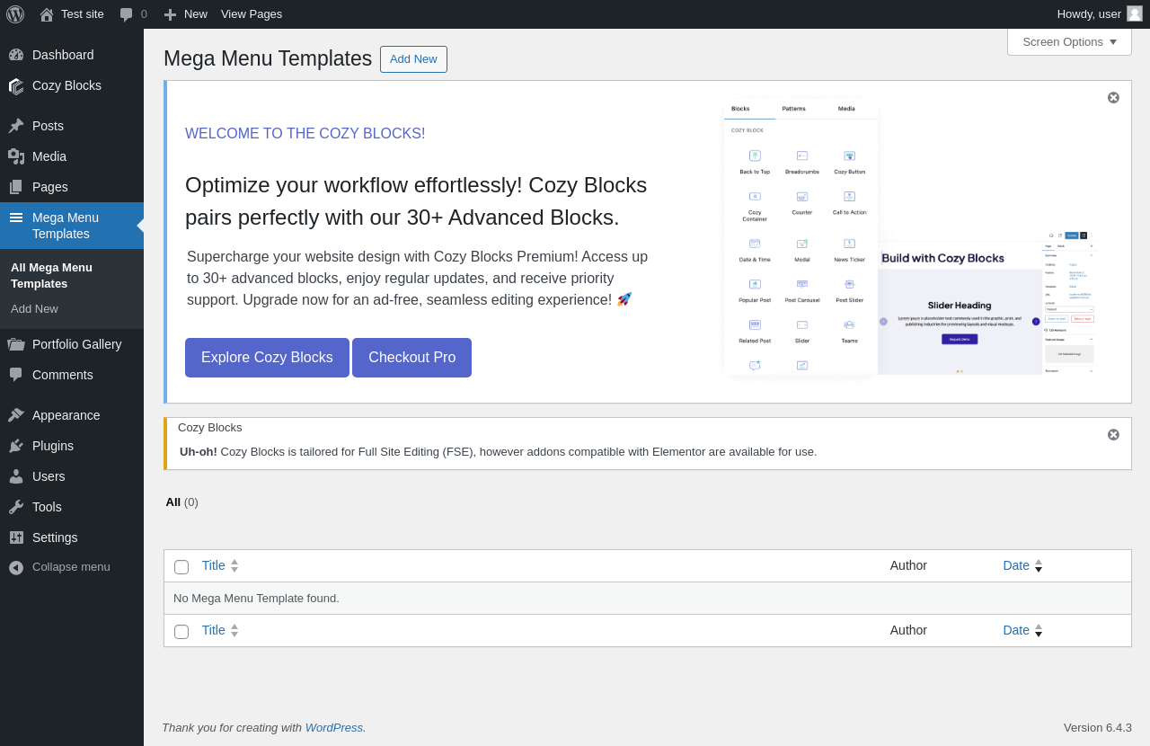Click the Test site home icon
The image size is (1150, 746).
pyautogui.click(x=47, y=14)
